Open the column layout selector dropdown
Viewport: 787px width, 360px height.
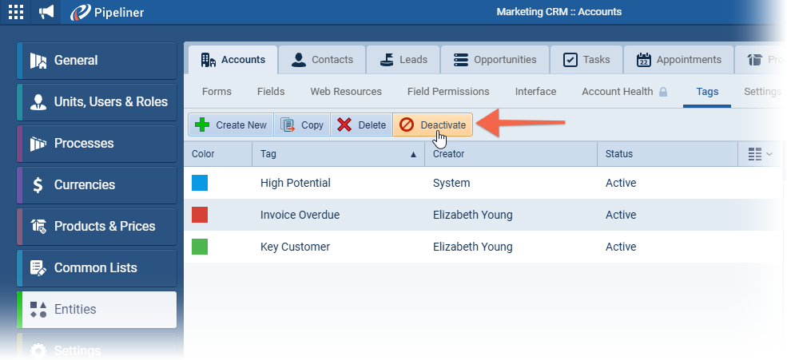760,154
